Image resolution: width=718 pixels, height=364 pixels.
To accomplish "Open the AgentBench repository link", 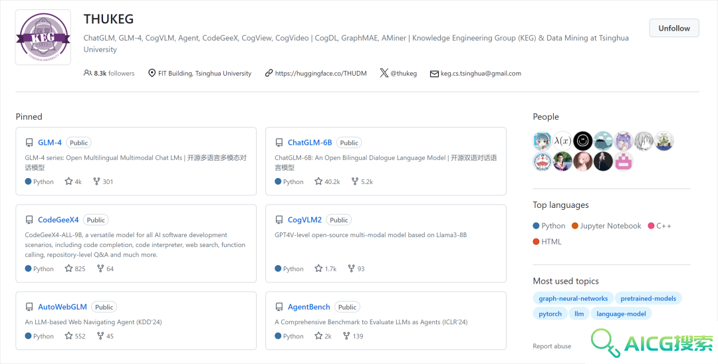I will click(x=308, y=307).
